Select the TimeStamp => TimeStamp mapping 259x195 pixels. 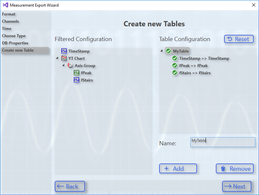(x=204, y=59)
